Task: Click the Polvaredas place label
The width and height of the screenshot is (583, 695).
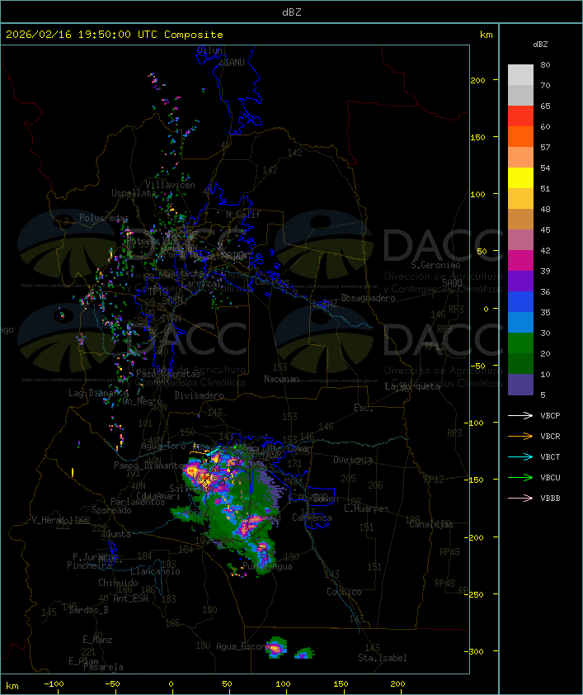Action: [104, 218]
